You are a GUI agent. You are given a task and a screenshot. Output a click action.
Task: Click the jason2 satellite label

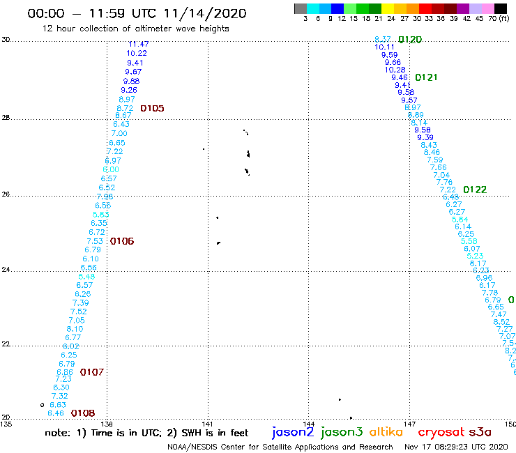(293, 432)
